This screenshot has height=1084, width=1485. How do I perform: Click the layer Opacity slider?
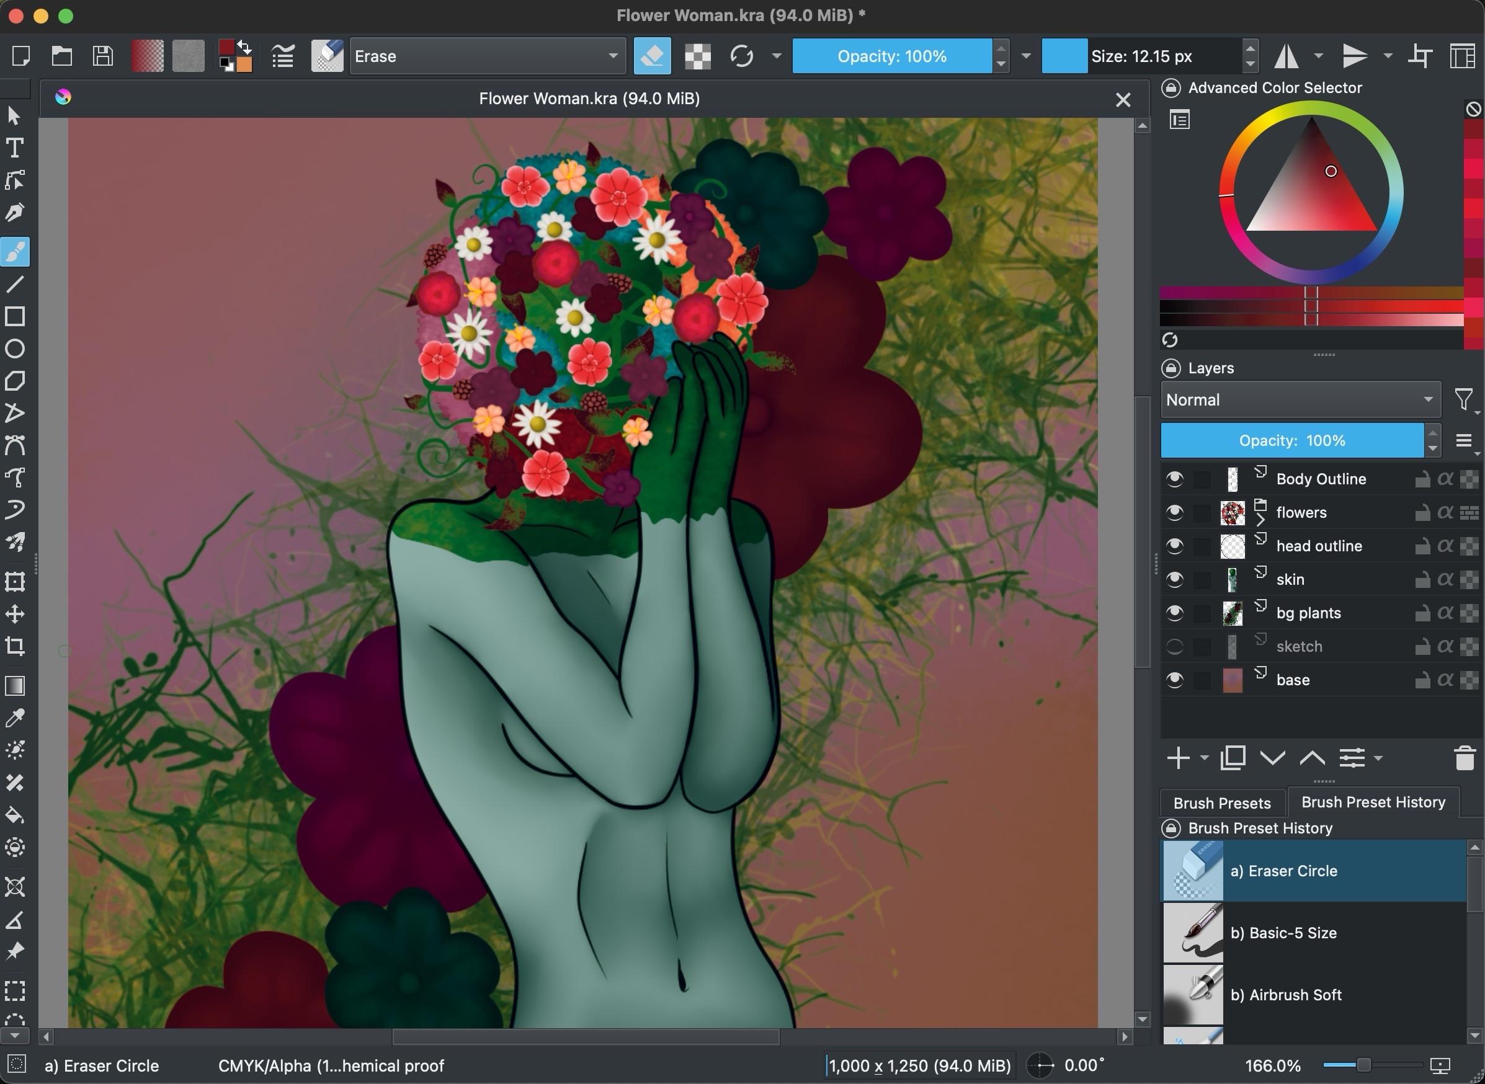(1291, 440)
